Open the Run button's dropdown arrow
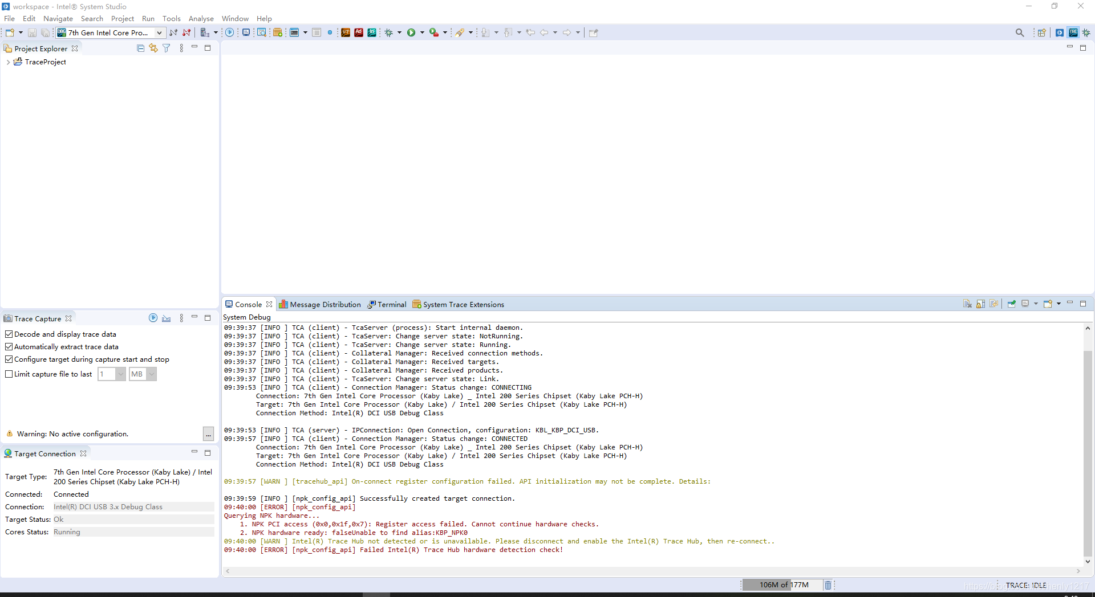The image size is (1095, 597). pos(422,32)
